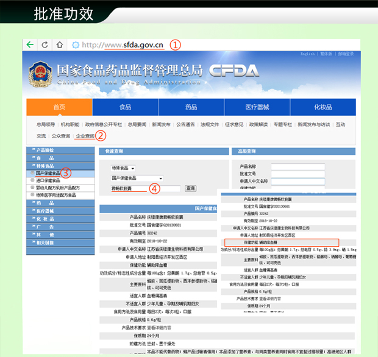Screen dimensions: 378x357
Task: Click English language link at top
Action: coord(308,54)
